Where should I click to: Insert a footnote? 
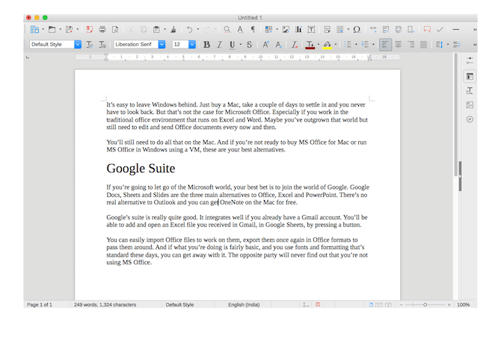386,30
